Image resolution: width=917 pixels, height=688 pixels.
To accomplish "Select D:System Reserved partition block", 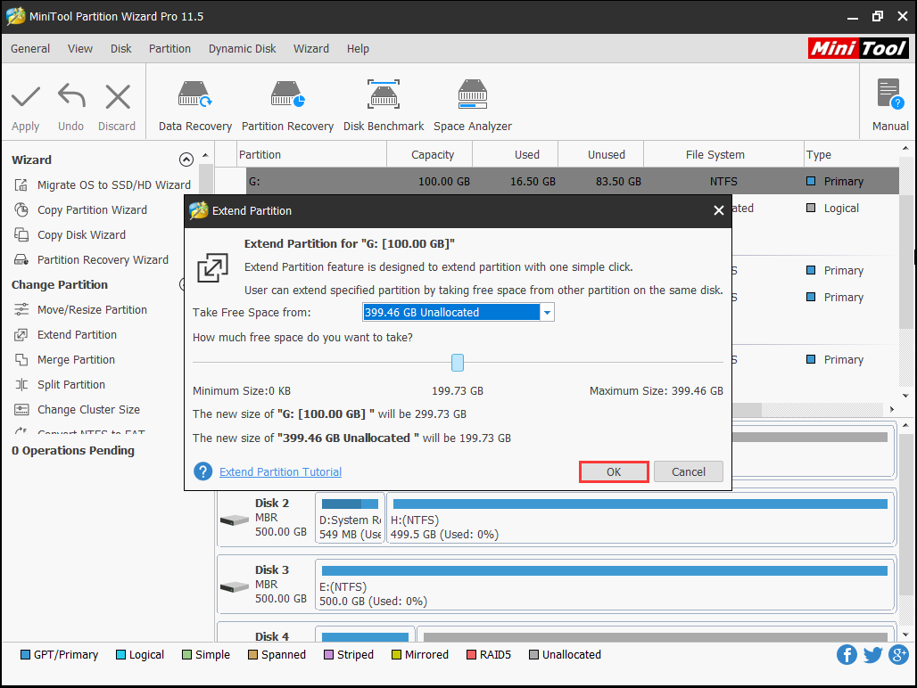I will tap(350, 518).
